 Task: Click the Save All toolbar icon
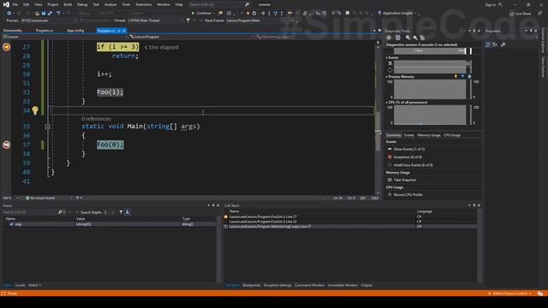[50, 14]
